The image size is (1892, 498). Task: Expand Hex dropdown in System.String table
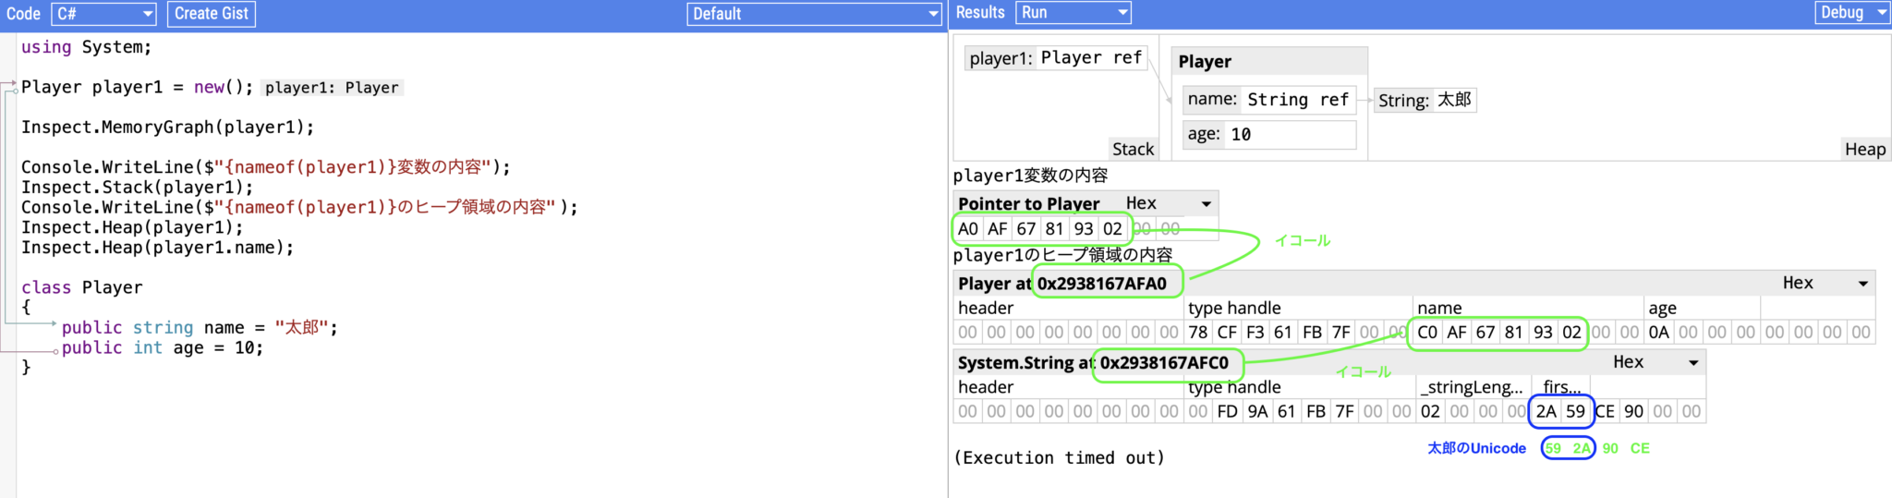pos(1655,362)
